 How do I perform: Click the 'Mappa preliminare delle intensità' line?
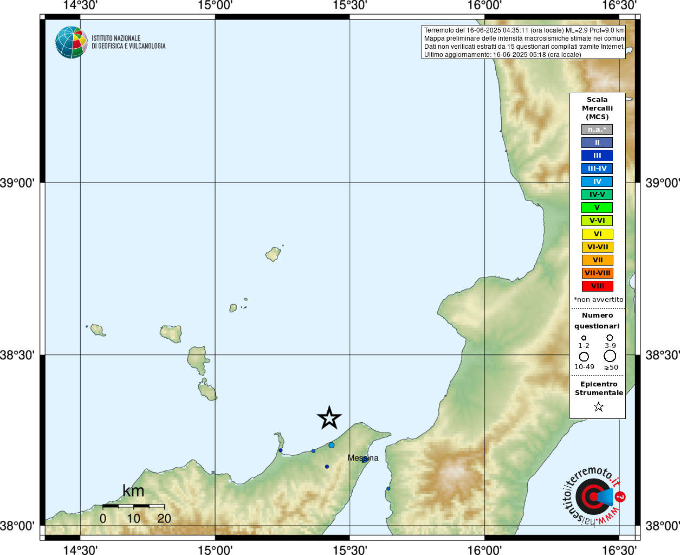pos(524,38)
